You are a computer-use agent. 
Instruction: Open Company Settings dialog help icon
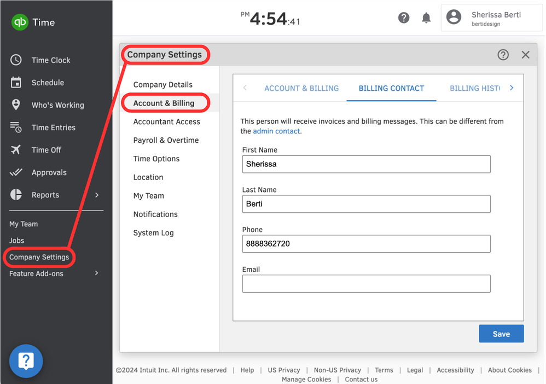503,55
